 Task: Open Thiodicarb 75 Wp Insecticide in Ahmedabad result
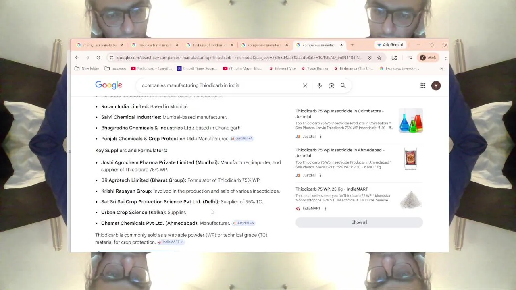[x=340, y=153]
